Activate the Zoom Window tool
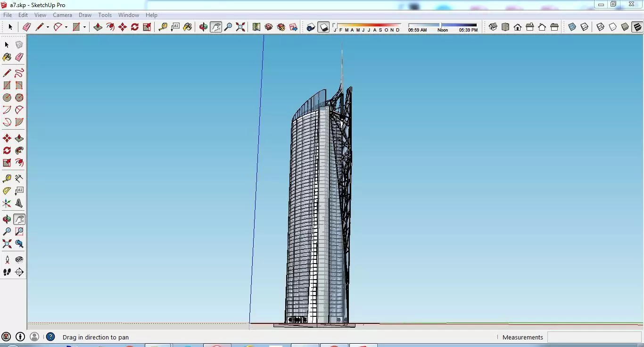Image resolution: width=644 pixels, height=347 pixels. click(x=19, y=231)
